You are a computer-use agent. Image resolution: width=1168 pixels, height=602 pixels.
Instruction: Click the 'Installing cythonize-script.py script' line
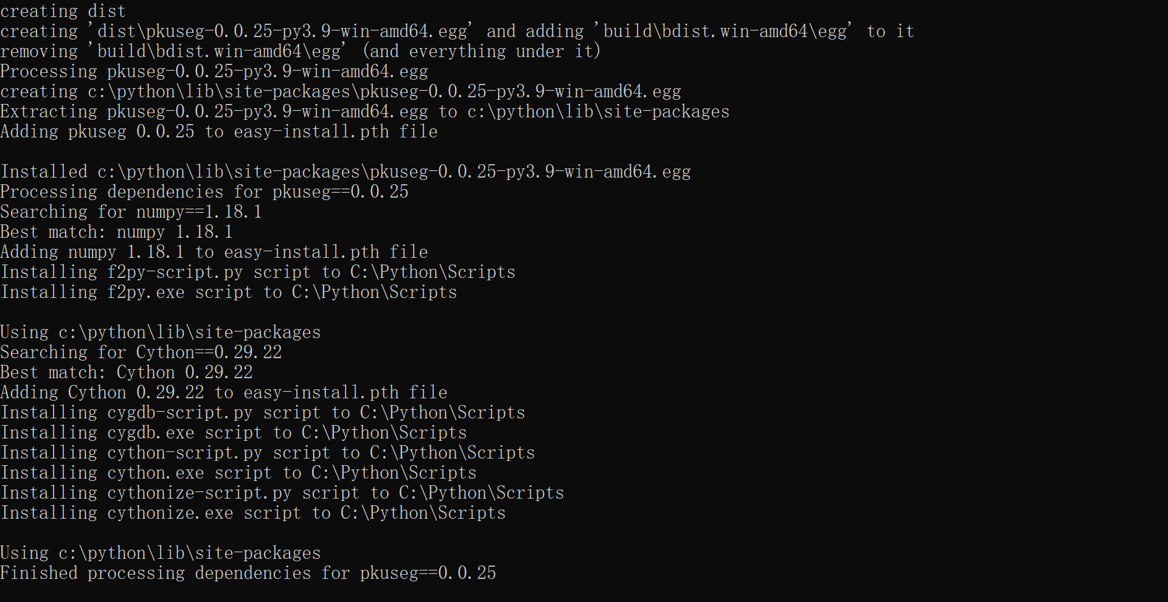pyautogui.click(x=282, y=493)
